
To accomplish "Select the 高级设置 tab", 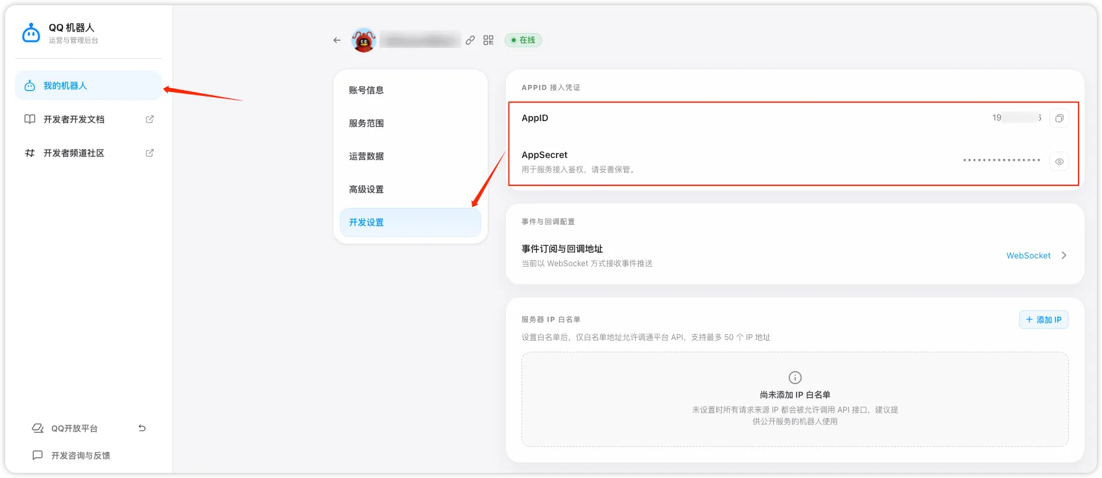I will coord(411,189).
